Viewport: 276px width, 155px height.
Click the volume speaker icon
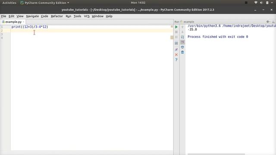261,3
